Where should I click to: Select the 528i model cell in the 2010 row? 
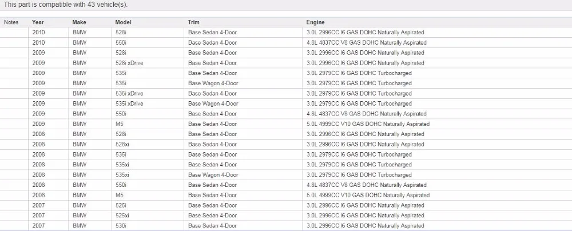pos(122,33)
